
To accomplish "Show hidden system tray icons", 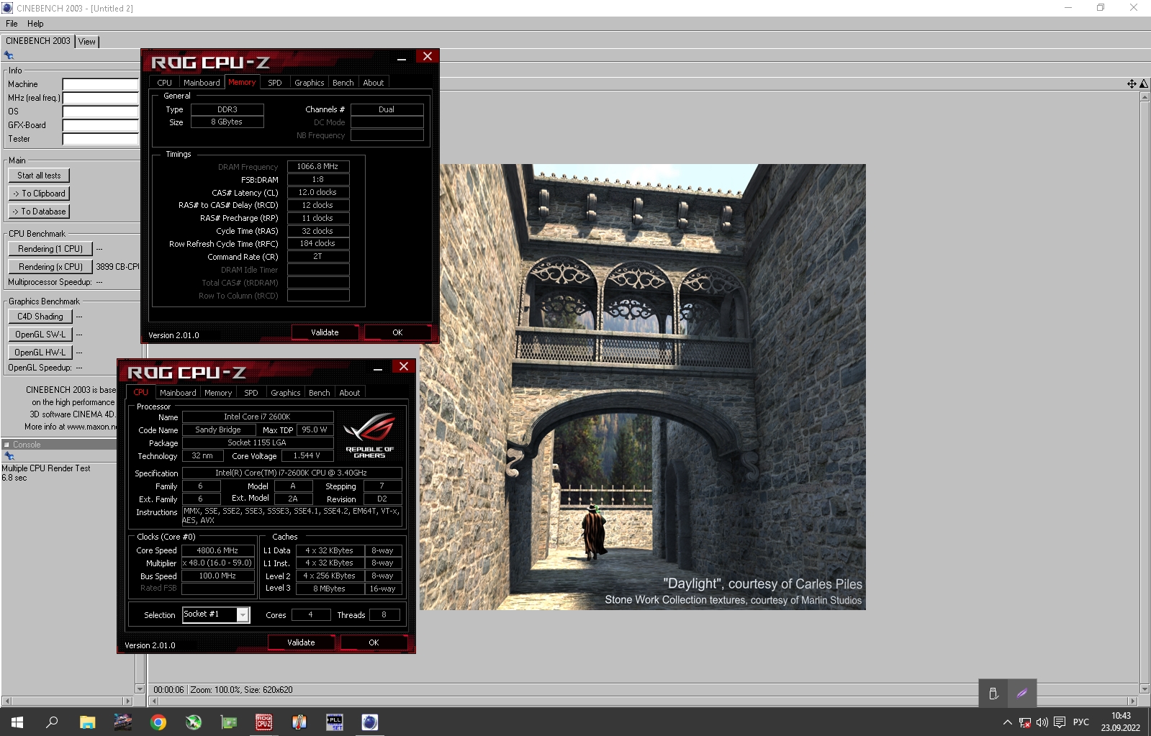I will click(1007, 722).
